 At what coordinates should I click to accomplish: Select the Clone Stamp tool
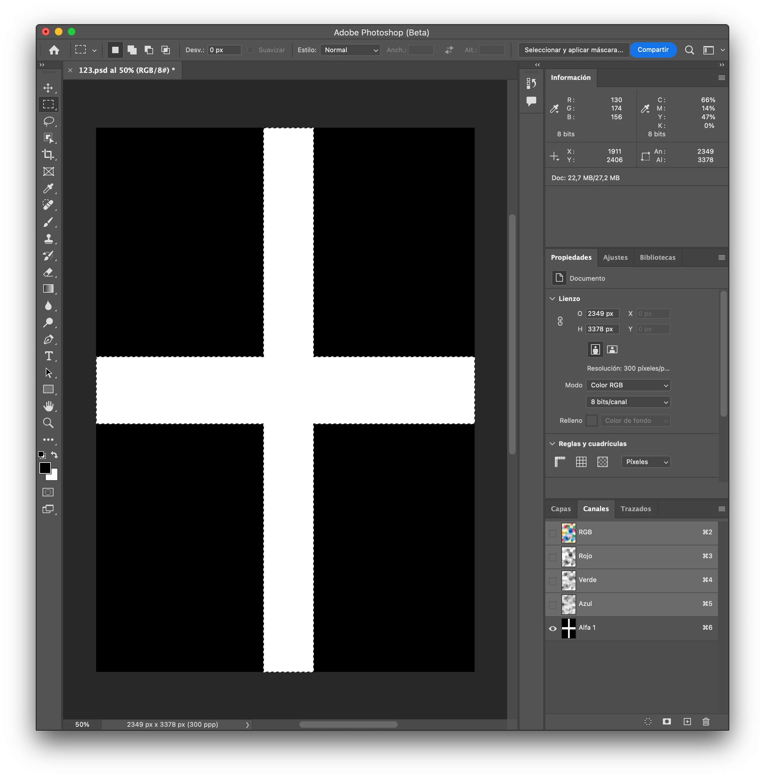[49, 239]
